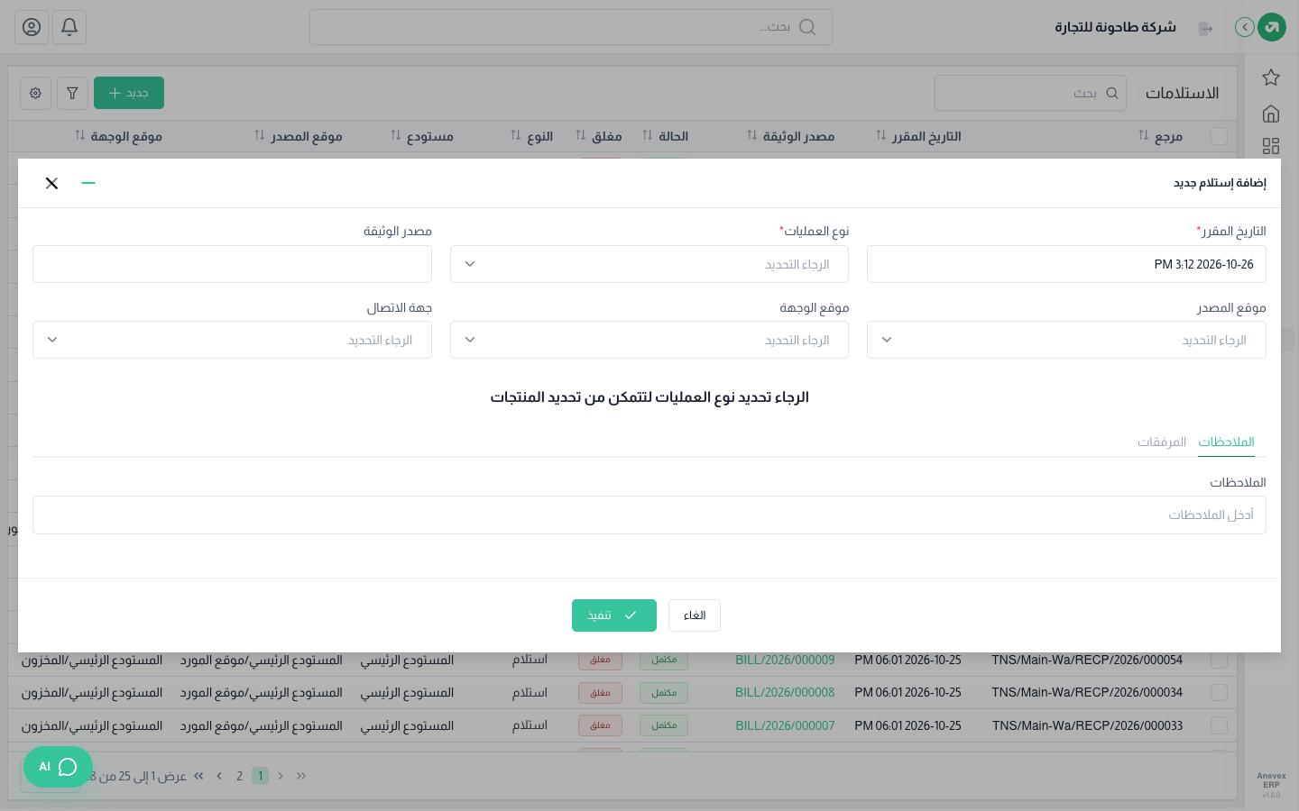Go to page 2 in pagination
This screenshot has width=1299, height=811.
[x=239, y=776]
